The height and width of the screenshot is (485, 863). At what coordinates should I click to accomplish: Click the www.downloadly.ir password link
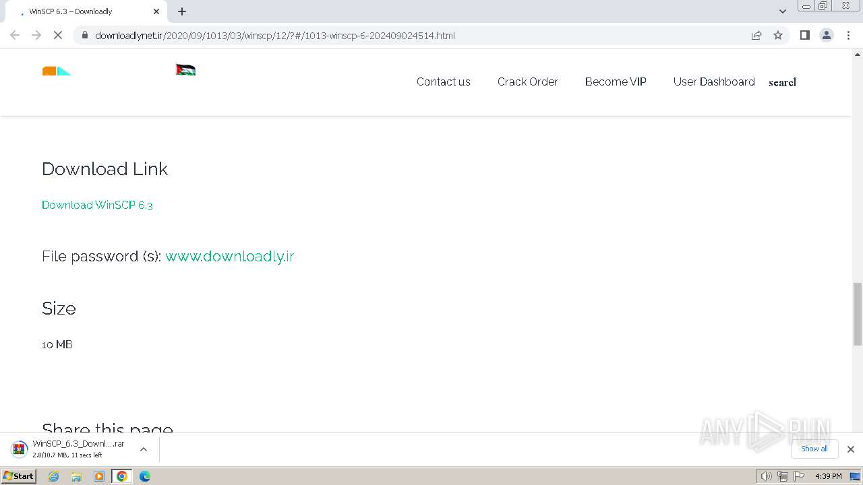[x=230, y=256]
